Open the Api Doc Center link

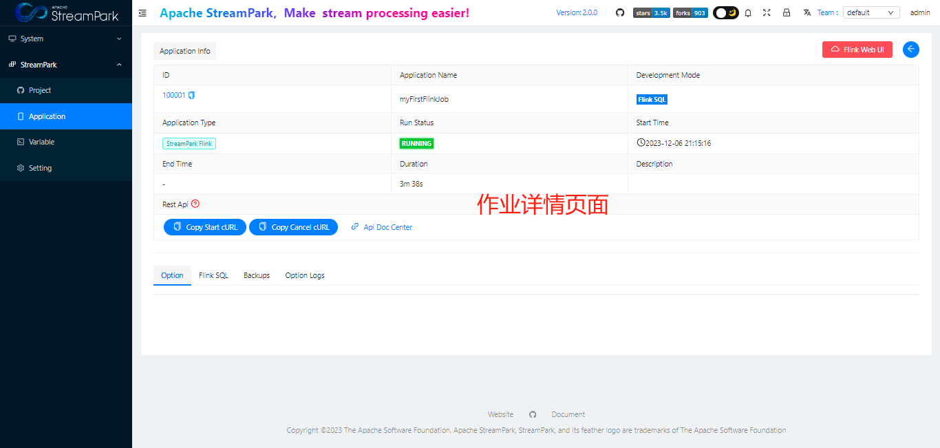coord(387,226)
